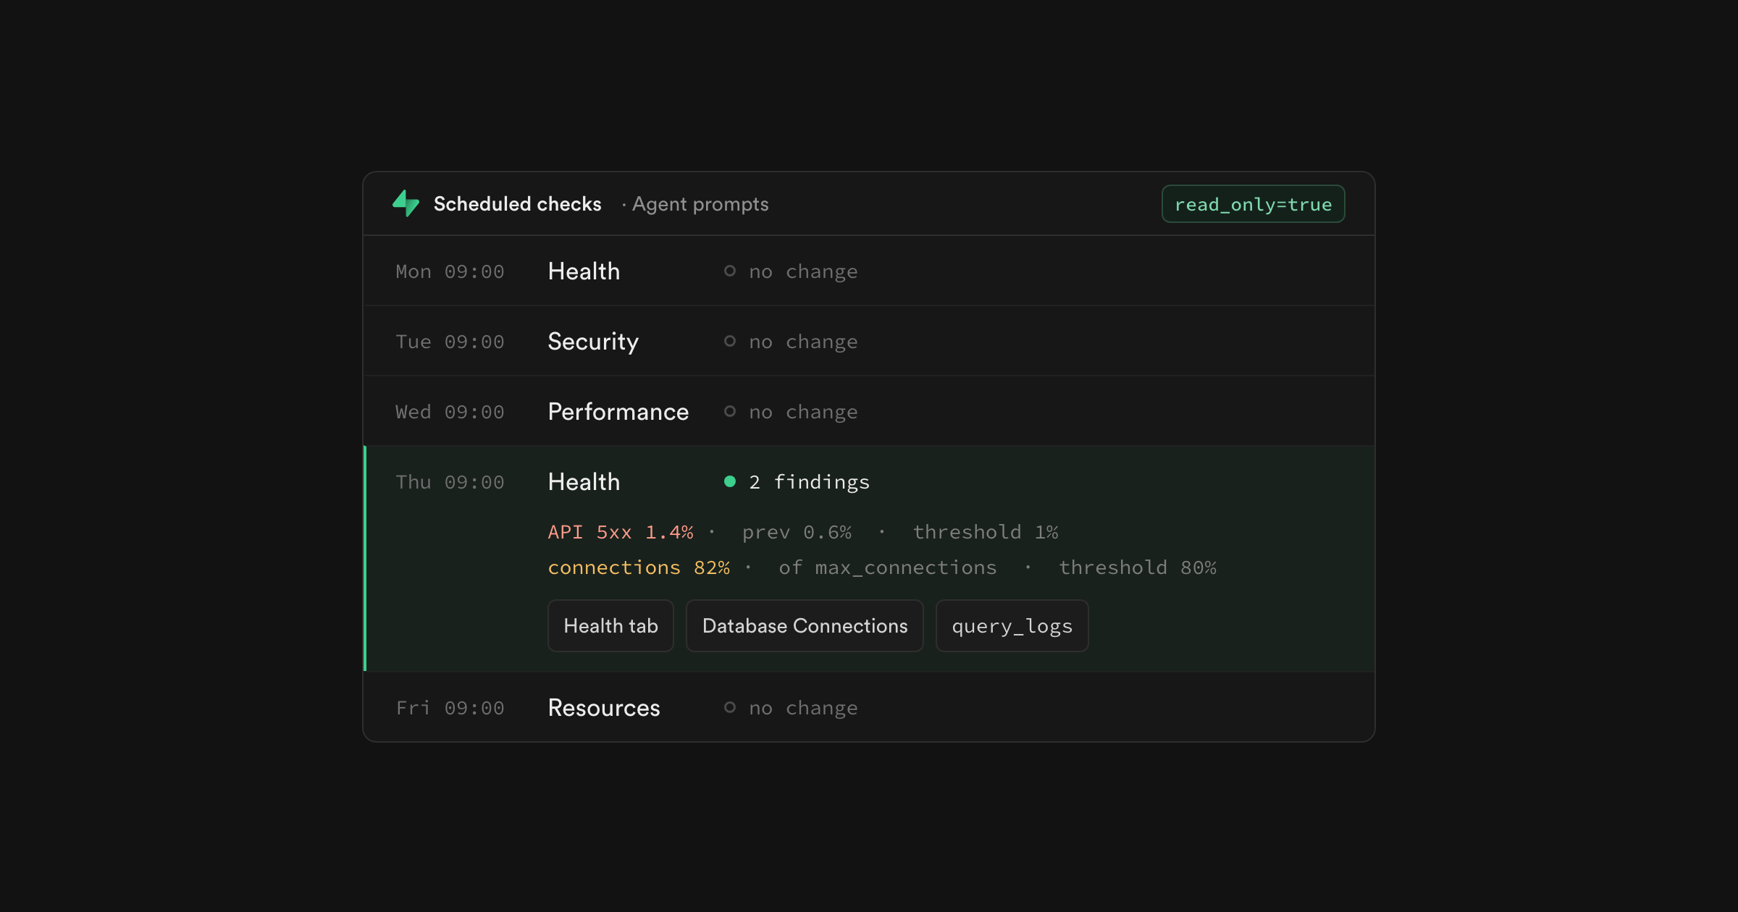Click the Thu 09:00 timestamp
Screen dimensions: 1738x912
450,482
